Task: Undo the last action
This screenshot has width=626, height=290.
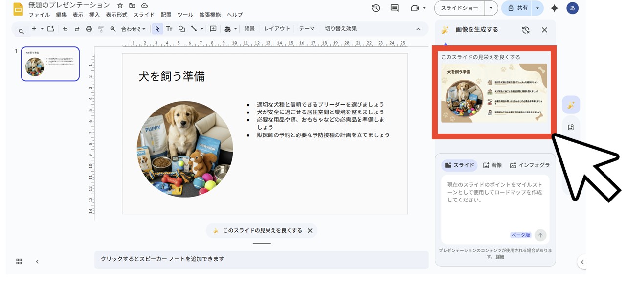Action: click(x=65, y=29)
